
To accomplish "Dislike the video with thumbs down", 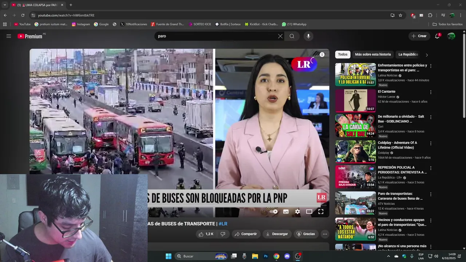I will [x=223, y=234].
